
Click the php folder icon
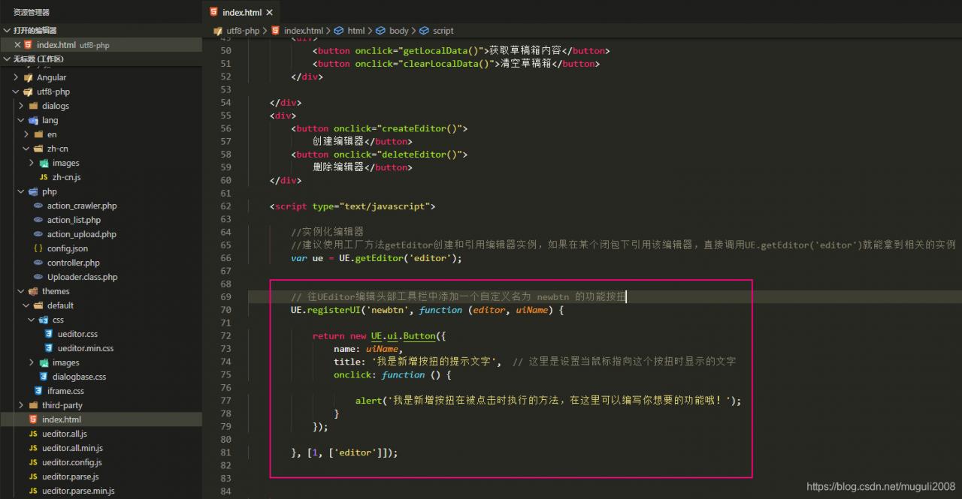point(34,191)
